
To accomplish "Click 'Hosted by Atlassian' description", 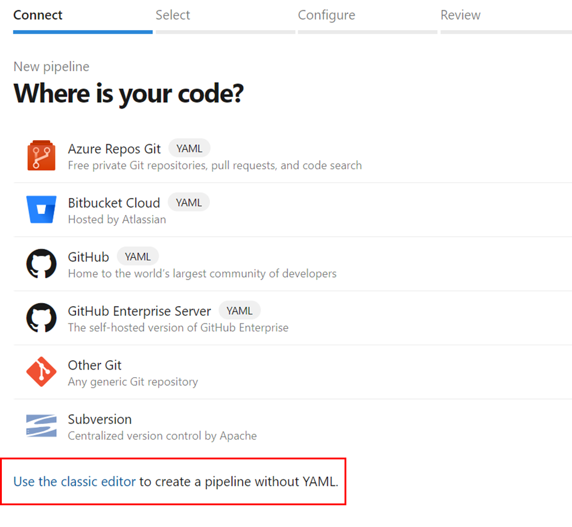I will pyautogui.click(x=117, y=219).
